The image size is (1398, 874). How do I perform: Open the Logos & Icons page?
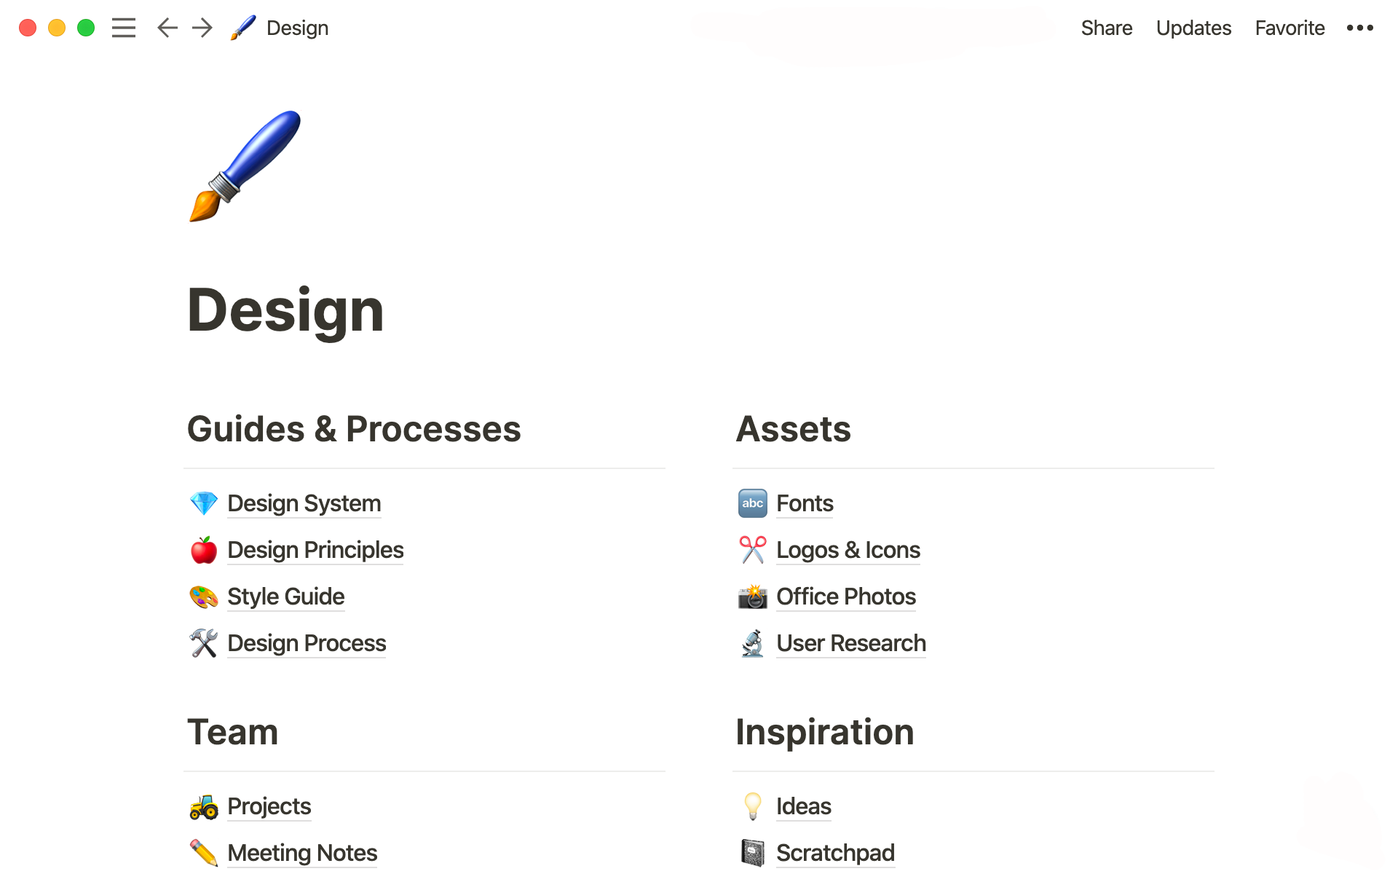pos(848,548)
